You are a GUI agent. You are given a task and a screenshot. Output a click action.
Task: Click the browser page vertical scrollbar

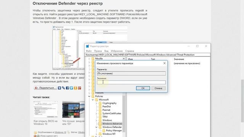tap(242, 101)
